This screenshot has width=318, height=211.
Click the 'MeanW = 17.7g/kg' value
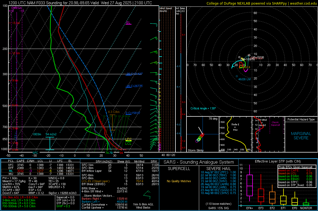coord(14,181)
